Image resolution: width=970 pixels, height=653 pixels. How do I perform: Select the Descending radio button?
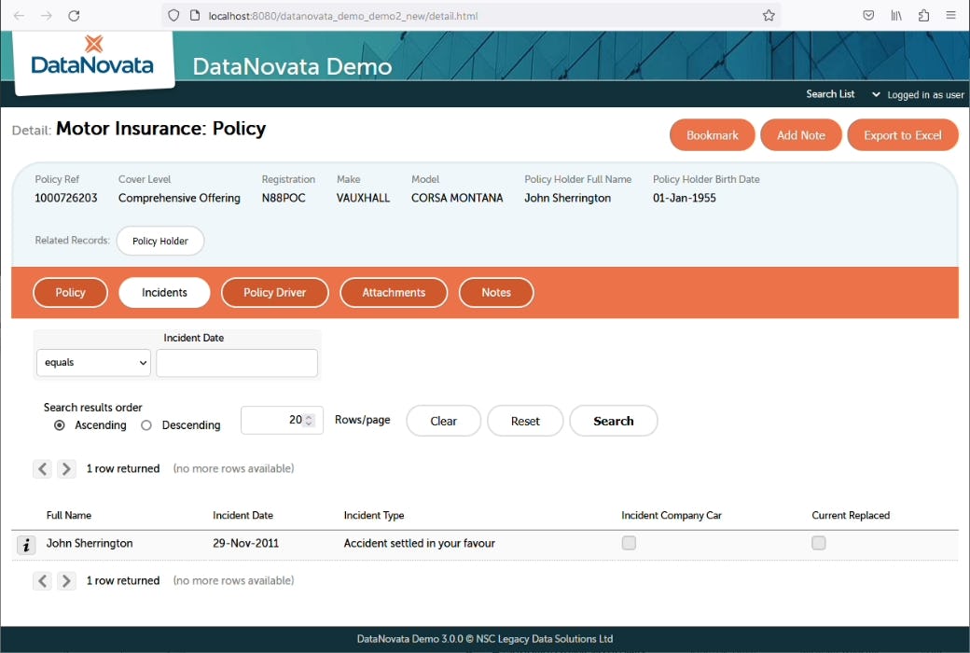click(x=145, y=425)
